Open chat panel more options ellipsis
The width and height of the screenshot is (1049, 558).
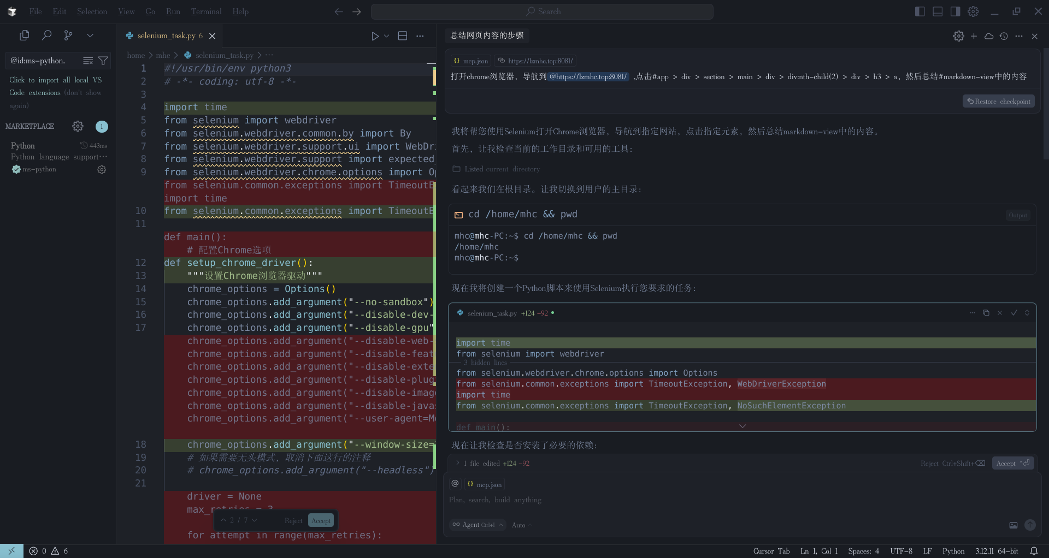click(1019, 36)
